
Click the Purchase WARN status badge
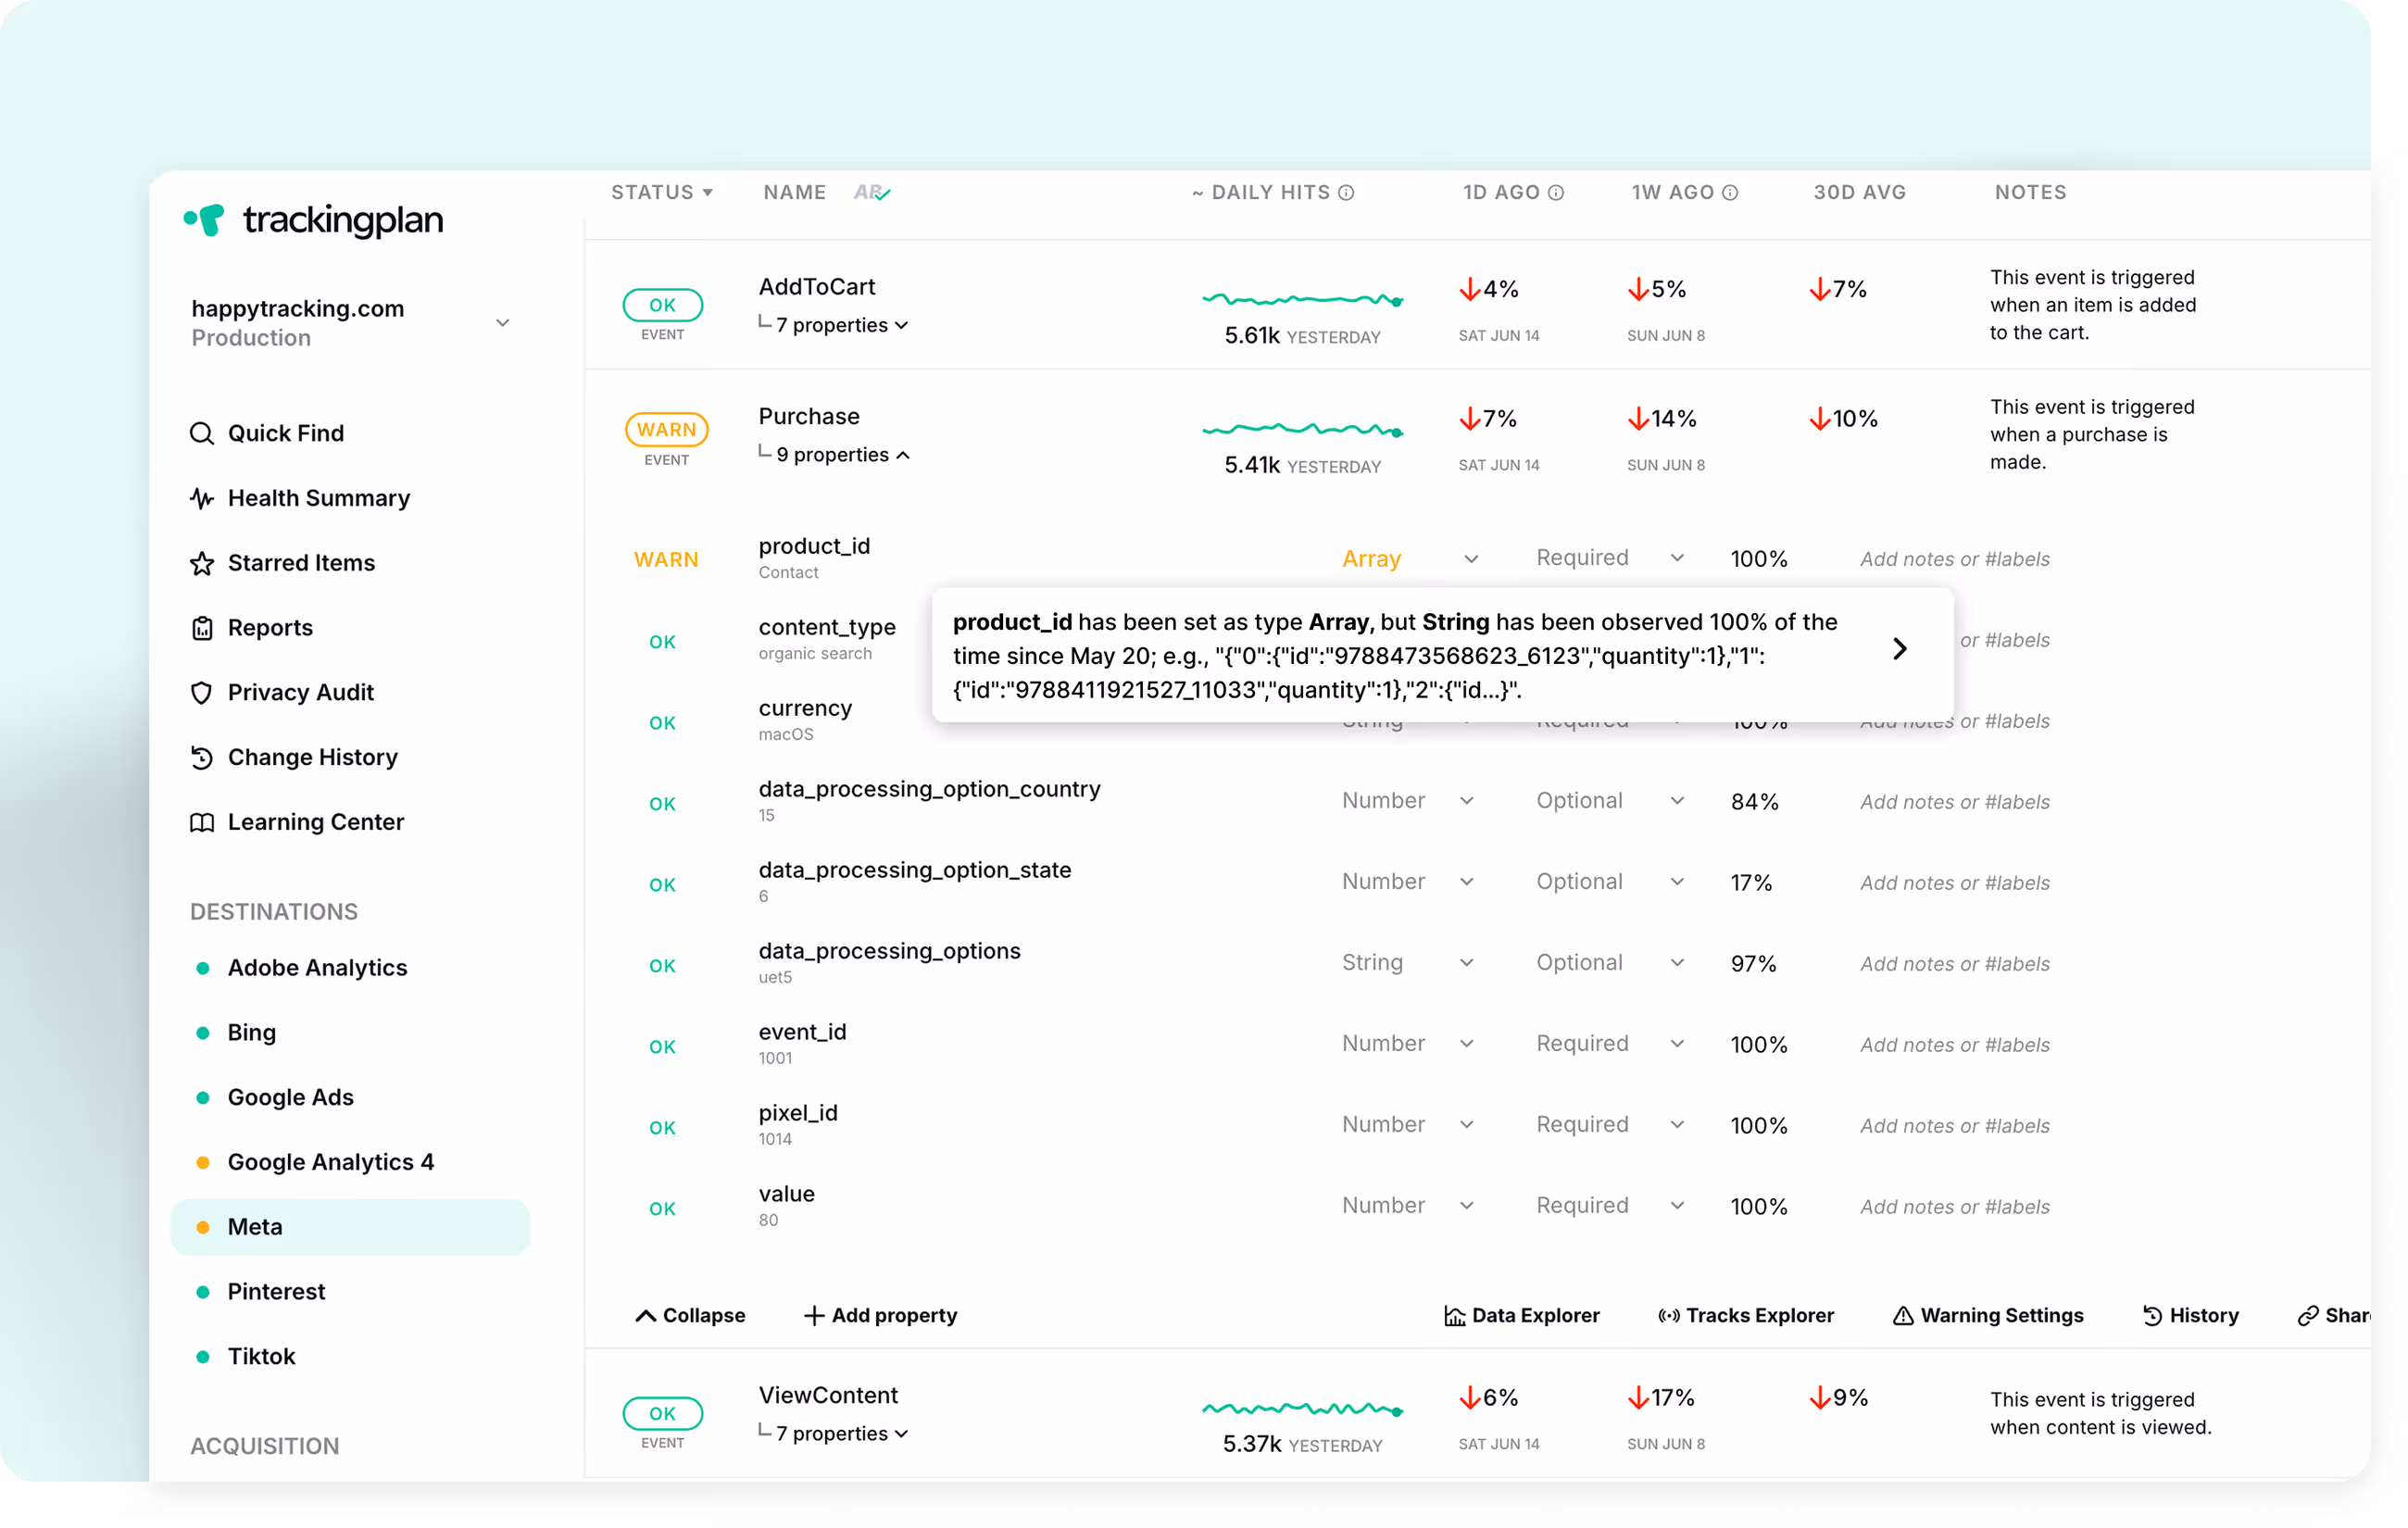(x=667, y=429)
